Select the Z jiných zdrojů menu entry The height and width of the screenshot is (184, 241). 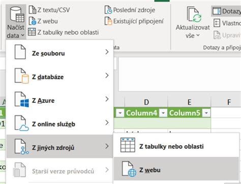click(59, 146)
